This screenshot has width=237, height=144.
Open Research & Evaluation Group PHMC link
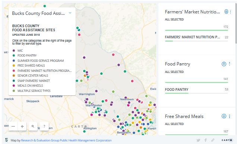[x=66, y=140]
